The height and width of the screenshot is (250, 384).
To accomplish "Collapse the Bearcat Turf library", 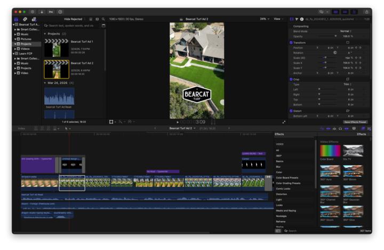I will [13, 25].
